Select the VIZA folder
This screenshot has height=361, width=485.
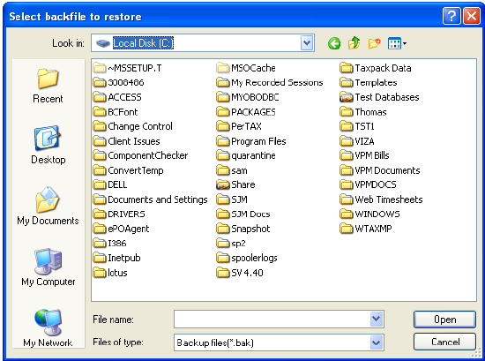(x=357, y=141)
